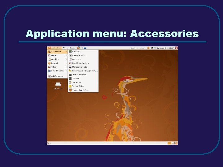The width and height of the screenshot is (223, 167).
Task: Click the orange update notifier tray icon
Action: pyautogui.click(x=148, y=48)
